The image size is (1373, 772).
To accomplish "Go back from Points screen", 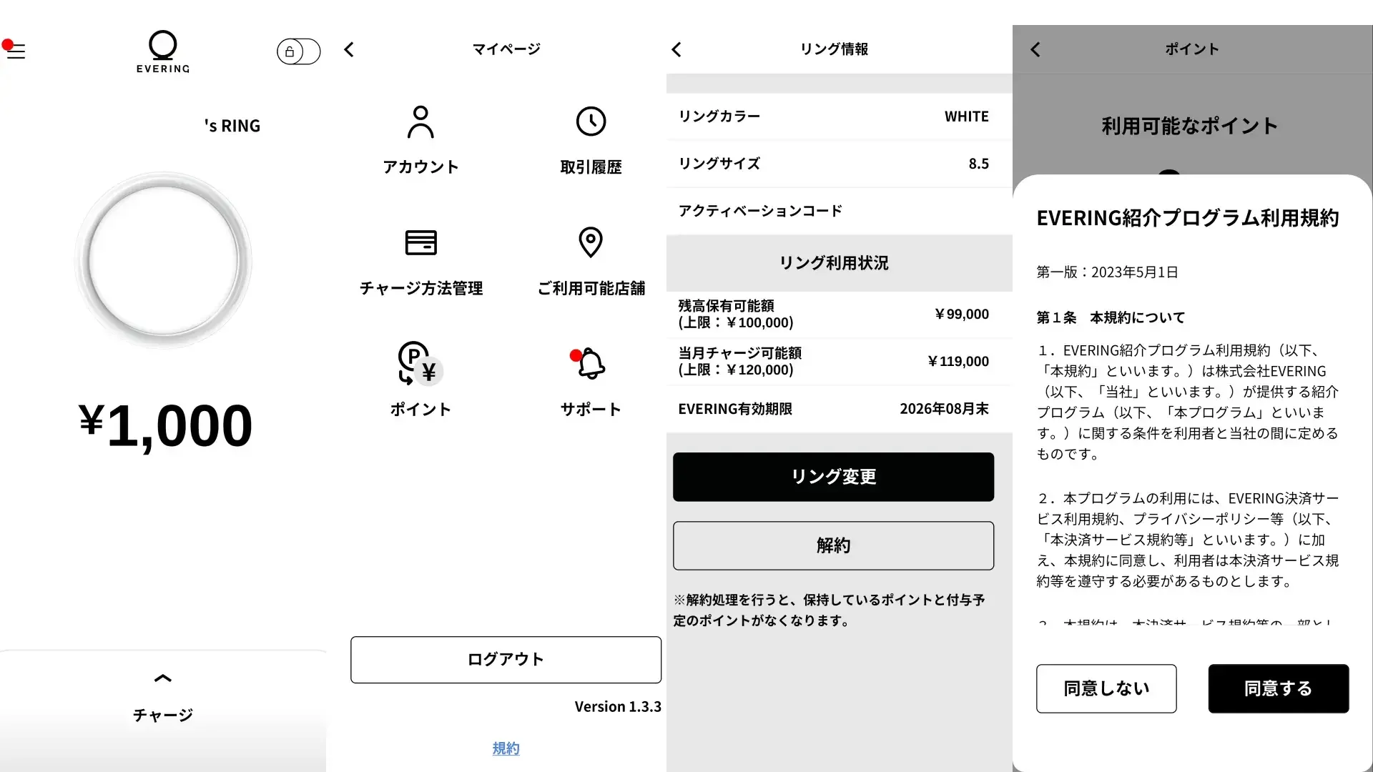I will (x=1035, y=49).
